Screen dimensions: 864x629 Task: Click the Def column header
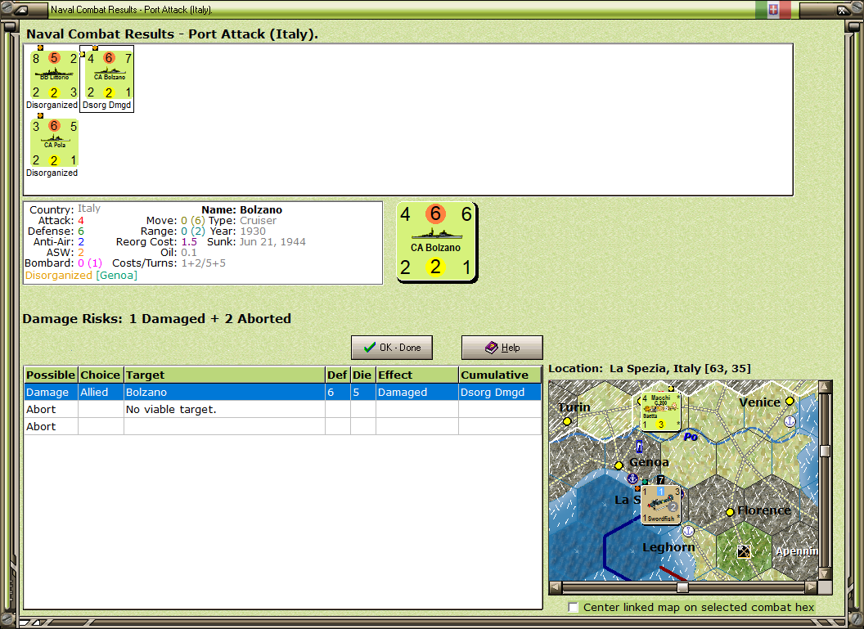tap(337, 375)
